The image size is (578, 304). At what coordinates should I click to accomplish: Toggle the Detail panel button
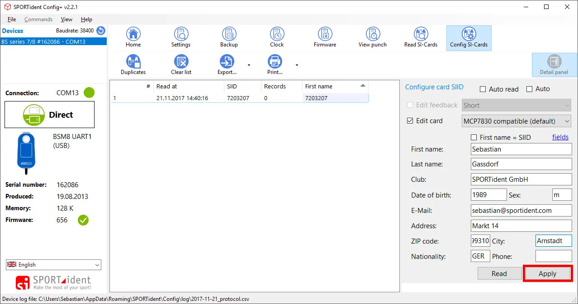pyautogui.click(x=554, y=65)
